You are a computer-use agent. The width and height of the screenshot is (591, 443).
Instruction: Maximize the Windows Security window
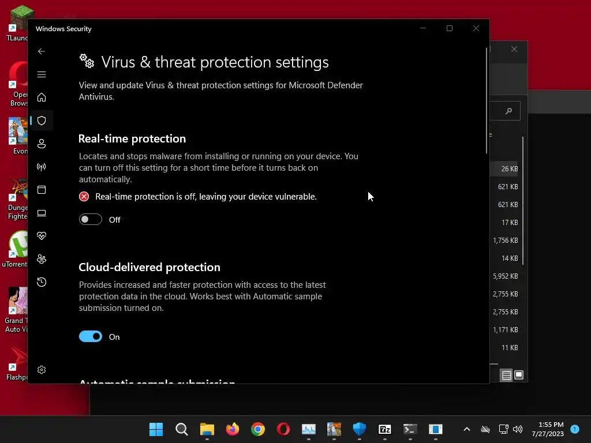pos(449,28)
